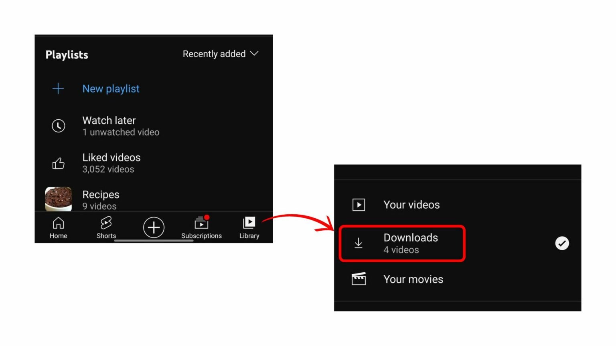Open the Subscriptions icon
This screenshot has width=616, height=346.
tap(201, 223)
